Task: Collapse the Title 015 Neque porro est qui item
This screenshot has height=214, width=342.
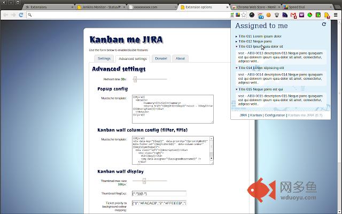Action: coord(259,89)
